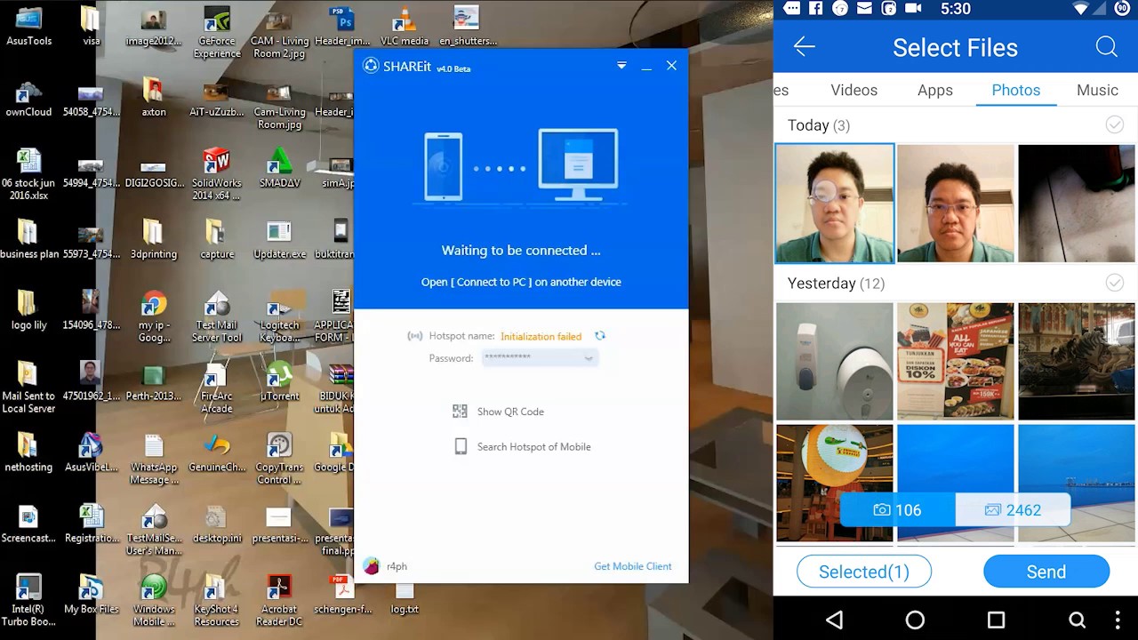1138x640 pixels.
Task: Deselect the first selfie photo under Today
Action: pos(834,204)
